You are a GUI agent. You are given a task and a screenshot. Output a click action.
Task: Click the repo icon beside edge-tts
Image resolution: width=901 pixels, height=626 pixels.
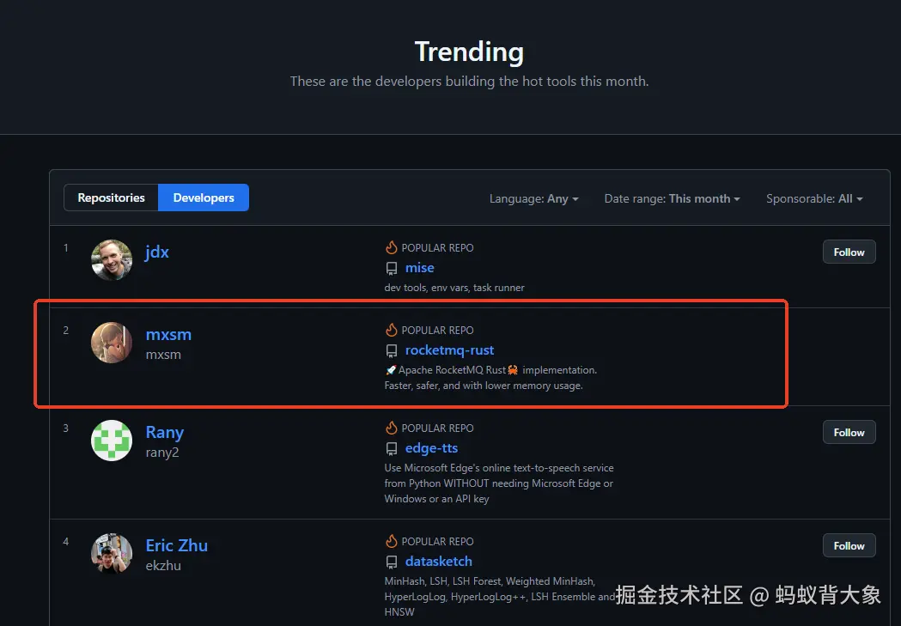pos(392,448)
